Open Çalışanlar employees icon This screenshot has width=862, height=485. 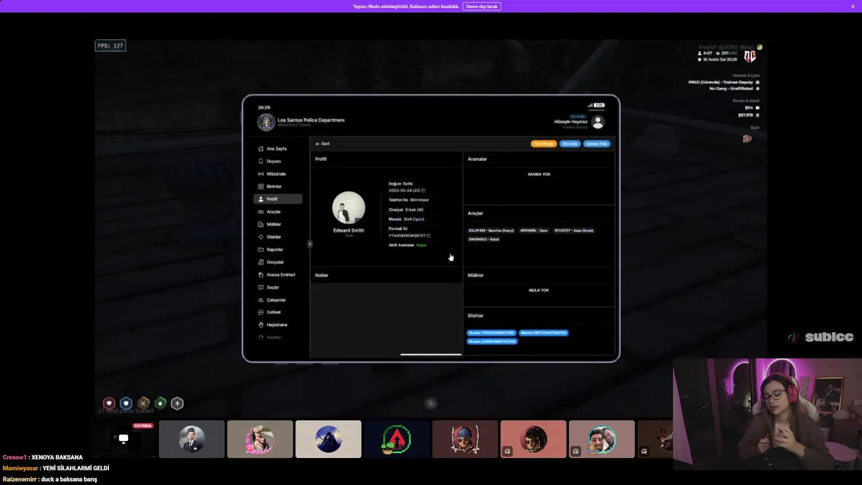tap(261, 300)
